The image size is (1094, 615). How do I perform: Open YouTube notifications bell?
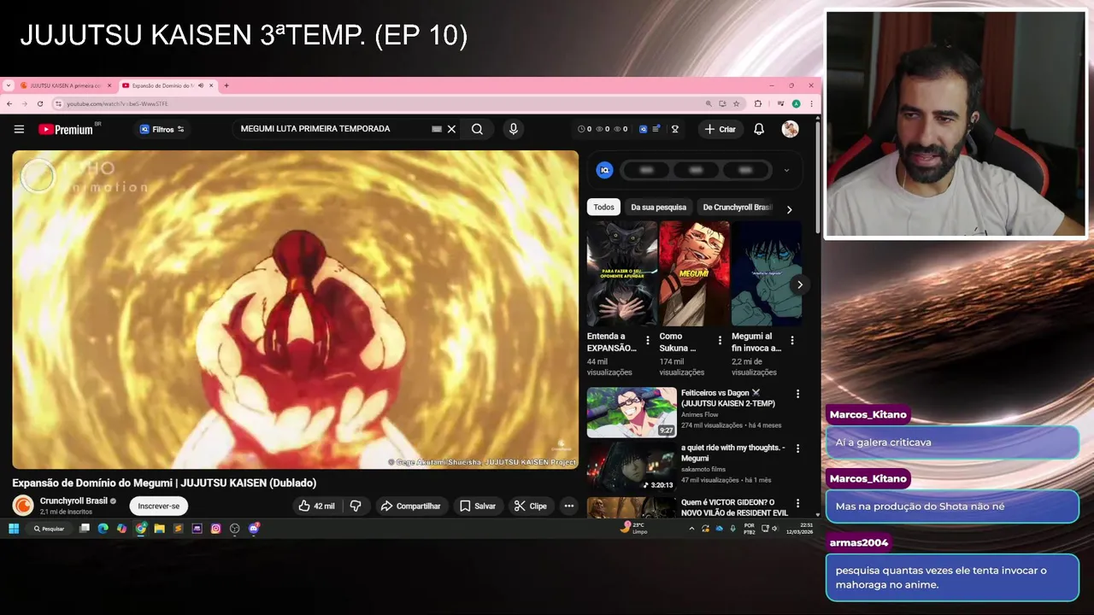[x=758, y=129]
